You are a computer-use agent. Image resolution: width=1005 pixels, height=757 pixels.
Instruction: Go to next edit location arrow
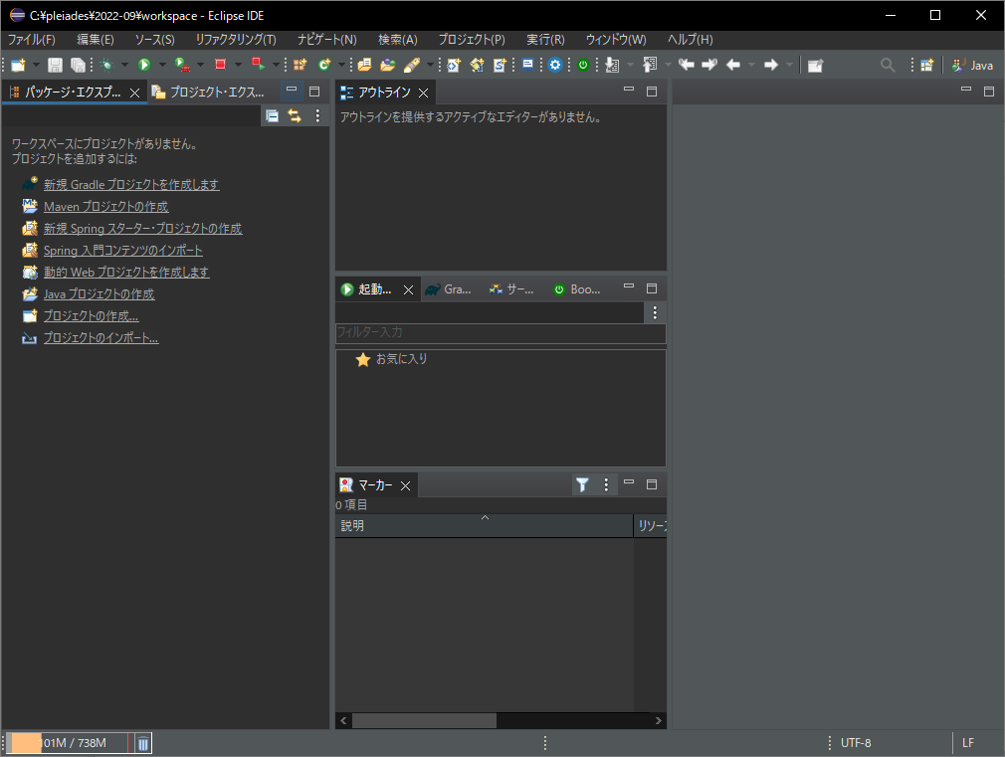[x=709, y=65]
